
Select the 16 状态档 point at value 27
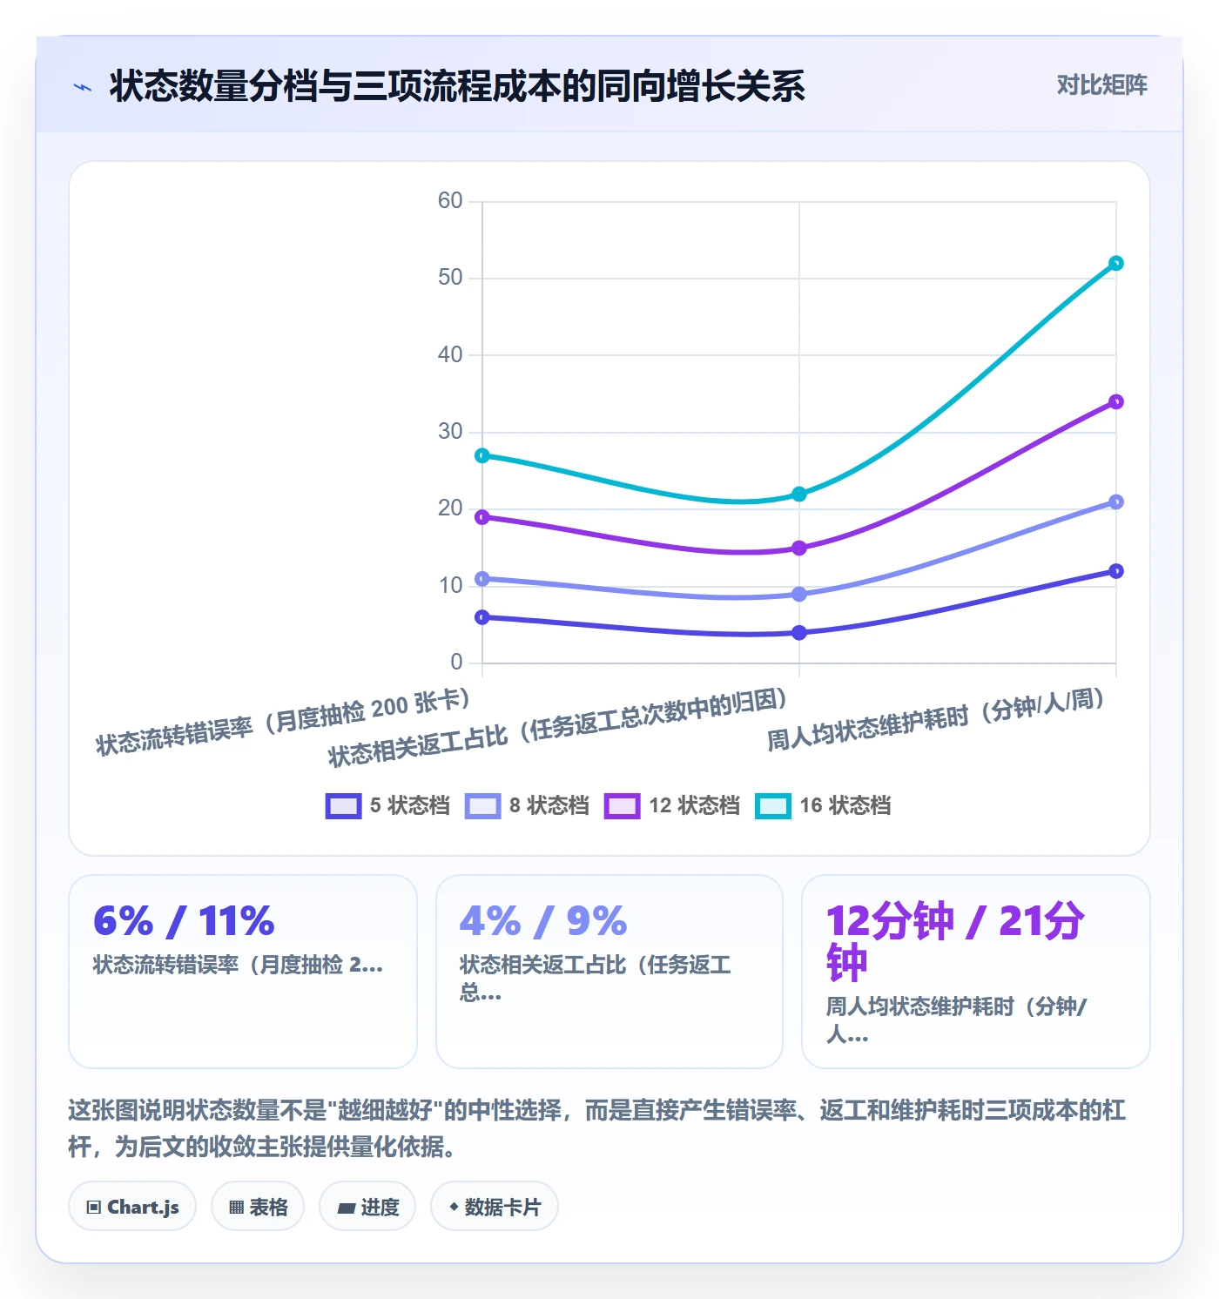point(482,455)
